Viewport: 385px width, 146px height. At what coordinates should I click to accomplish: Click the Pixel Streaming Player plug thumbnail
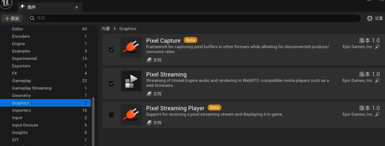[131, 115]
